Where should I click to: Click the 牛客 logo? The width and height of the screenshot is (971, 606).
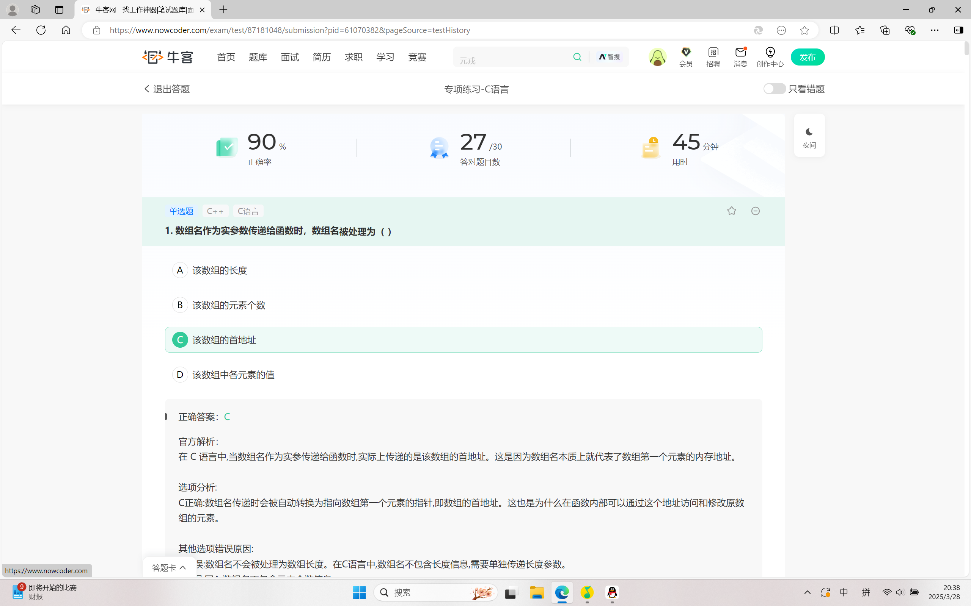[167, 56]
